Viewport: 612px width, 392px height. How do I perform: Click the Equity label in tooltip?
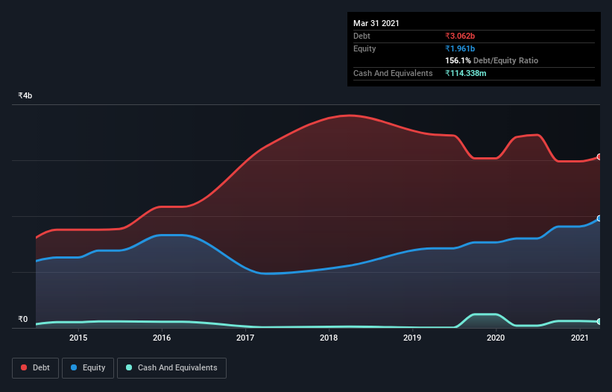[365, 48]
